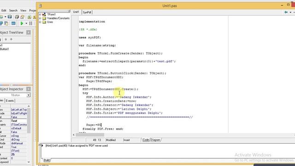This screenshot has height=166, width=295.
Task: Click the Uses folder icon in code explorer
Action: click(x=44, y=22)
